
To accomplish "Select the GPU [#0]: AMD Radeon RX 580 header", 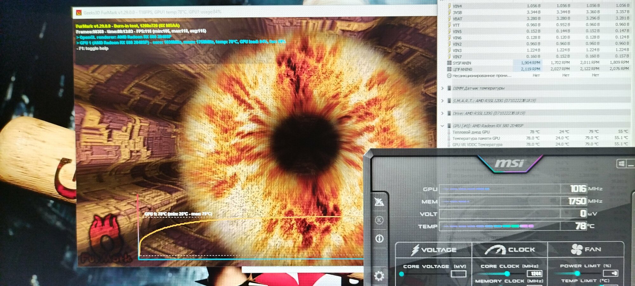I will [488, 126].
